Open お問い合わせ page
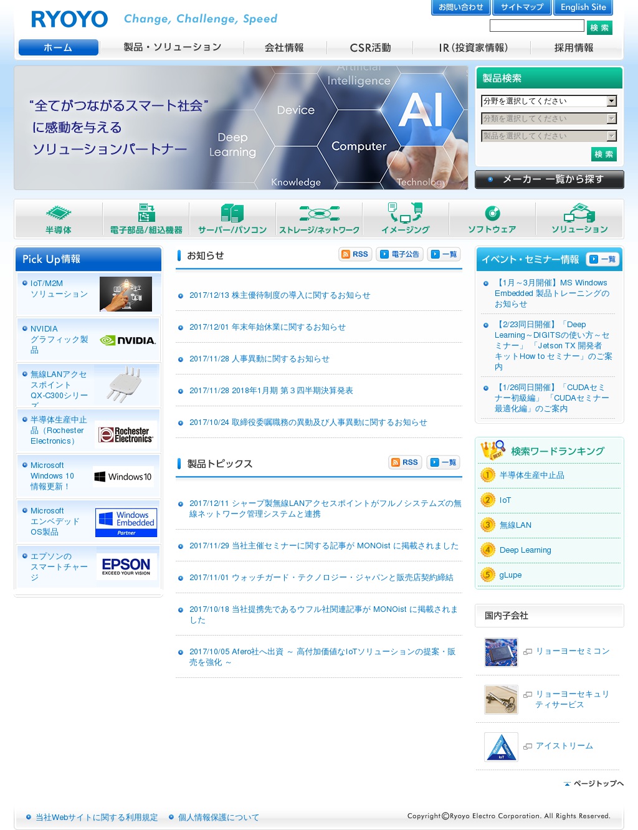This screenshot has height=830, width=638. [460, 7]
